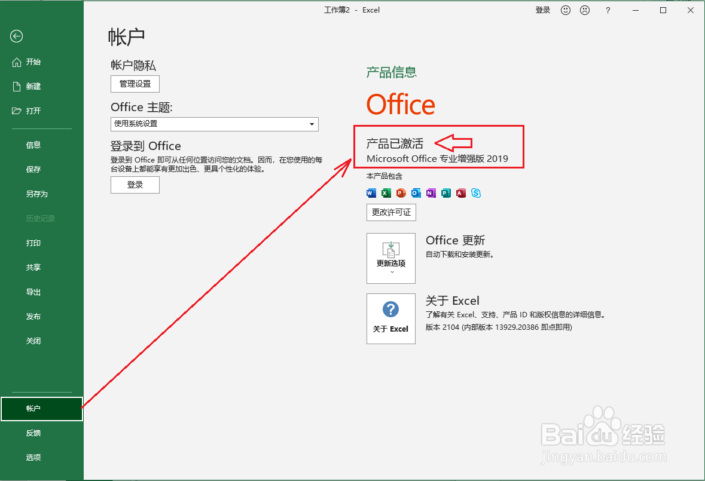Select the 帐户 sidebar entry
Image resolution: width=705 pixels, height=481 pixels.
point(42,409)
